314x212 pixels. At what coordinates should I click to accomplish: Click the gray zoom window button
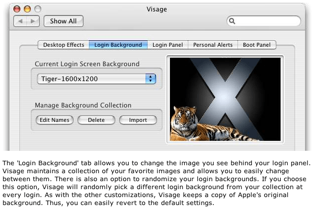click(38, 9)
